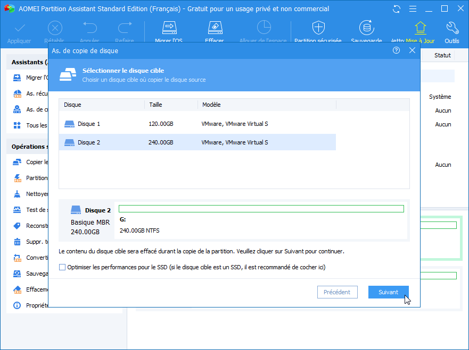The image size is (469, 350).
Task: Click the Nettoyer sidebar icon
Action: coord(17,194)
